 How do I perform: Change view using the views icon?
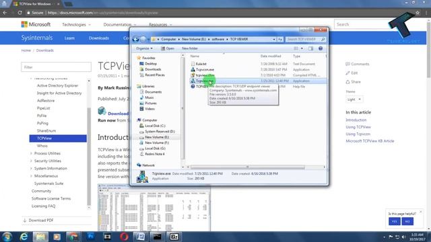(296, 48)
